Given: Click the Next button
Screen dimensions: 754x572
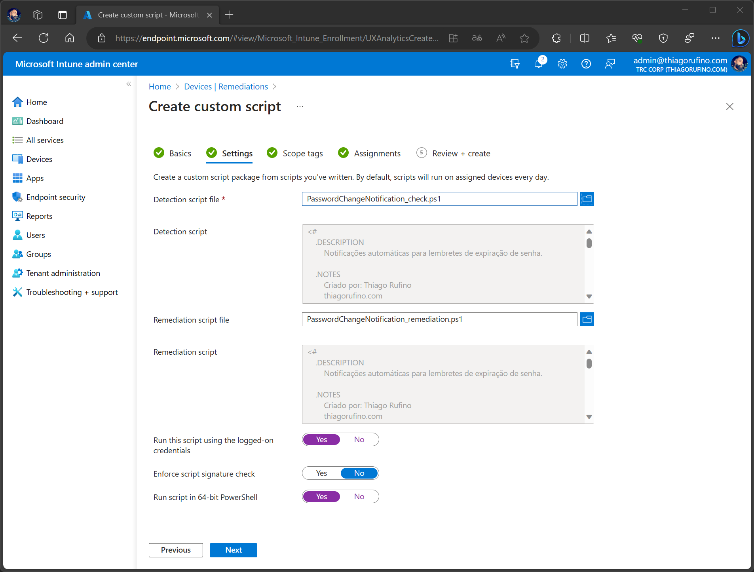Looking at the screenshot, I should tap(234, 550).
